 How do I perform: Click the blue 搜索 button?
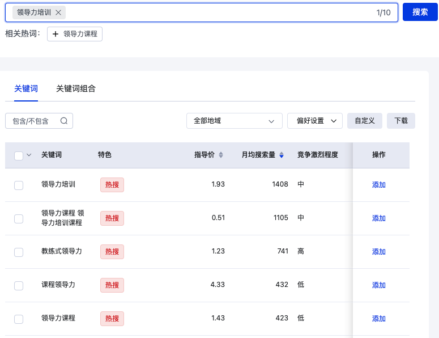[420, 12]
